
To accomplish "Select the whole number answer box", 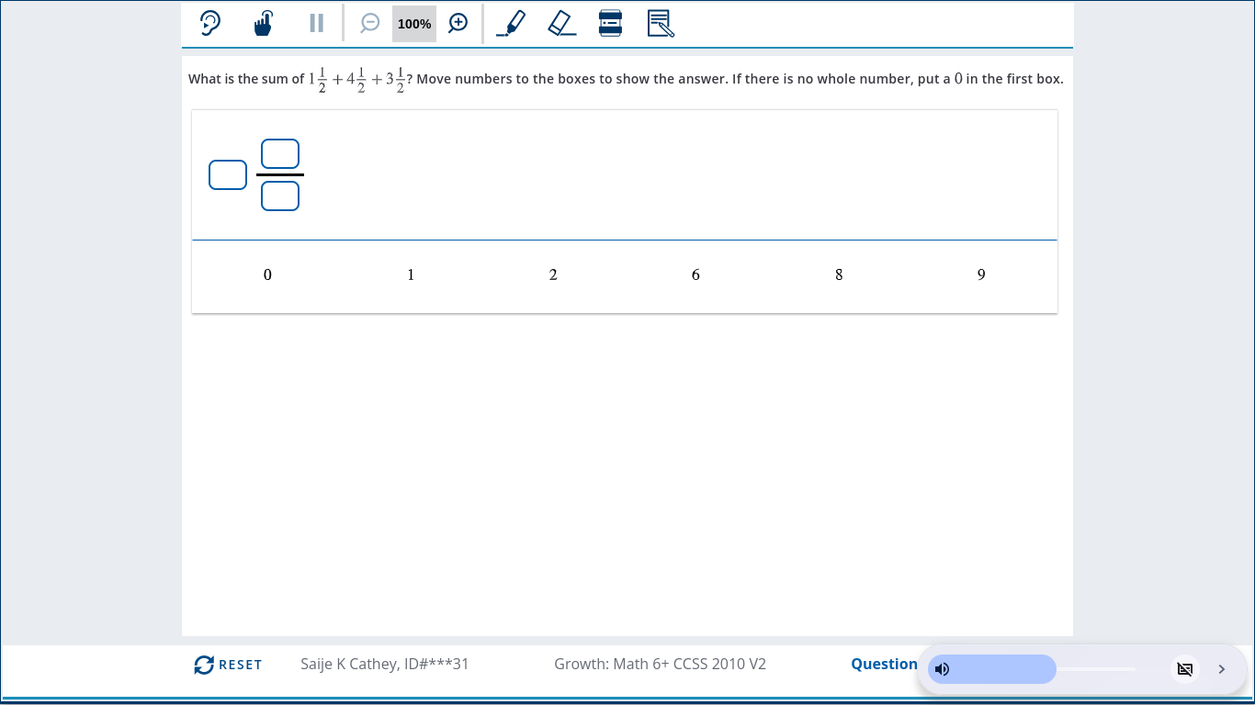I will point(228,174).
